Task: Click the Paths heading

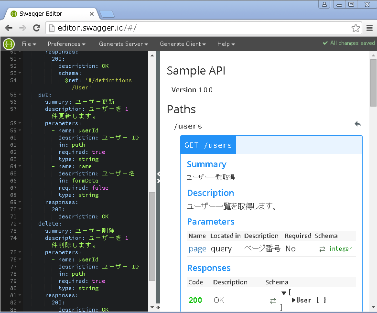Action: click(181, 109)
